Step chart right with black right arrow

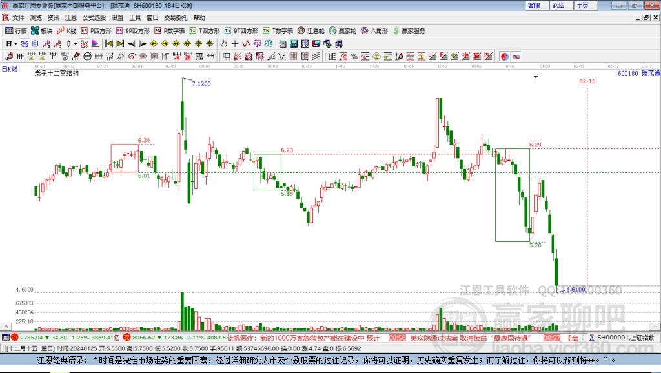pos(143,44)
